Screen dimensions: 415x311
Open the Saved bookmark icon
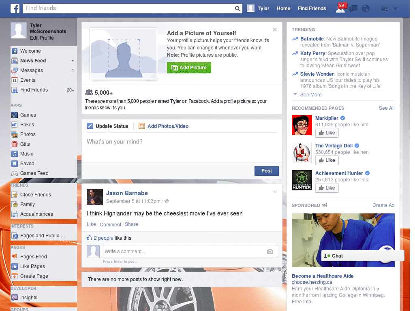(x=15, y=164)
